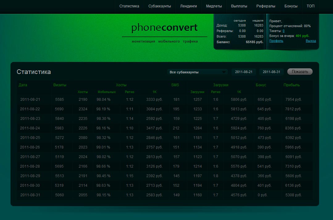The height and width of the screenshot is (220, 333).
Task: Open the ТОП menu item
Action: pyautogui.click(x=310, y=6)
